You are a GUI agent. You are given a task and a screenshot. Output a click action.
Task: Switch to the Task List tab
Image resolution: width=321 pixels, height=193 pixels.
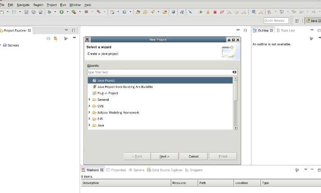285,31
